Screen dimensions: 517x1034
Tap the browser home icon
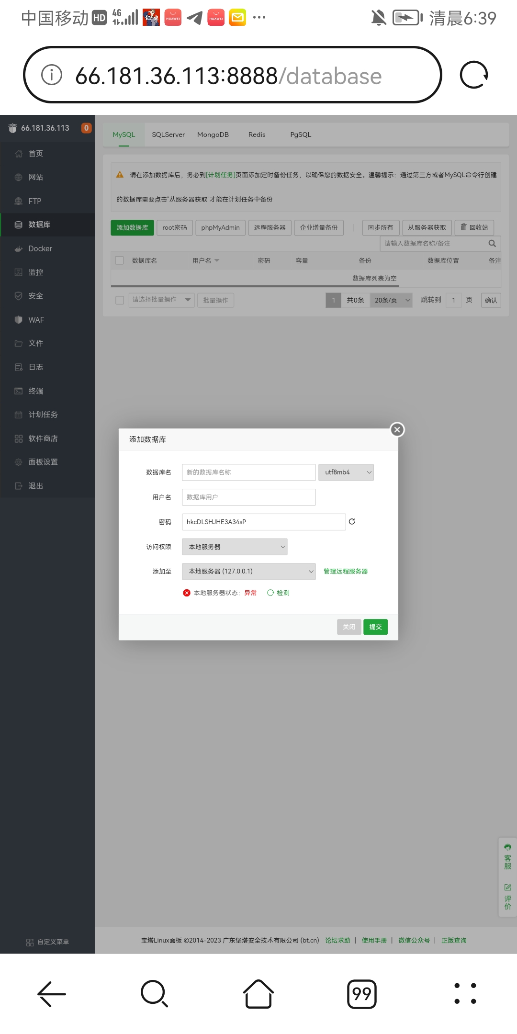pyautogui.click(x=258, y=994)
